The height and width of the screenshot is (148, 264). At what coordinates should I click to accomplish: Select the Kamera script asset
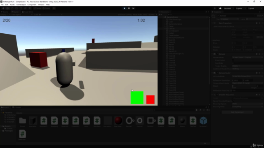coord(65,122)
